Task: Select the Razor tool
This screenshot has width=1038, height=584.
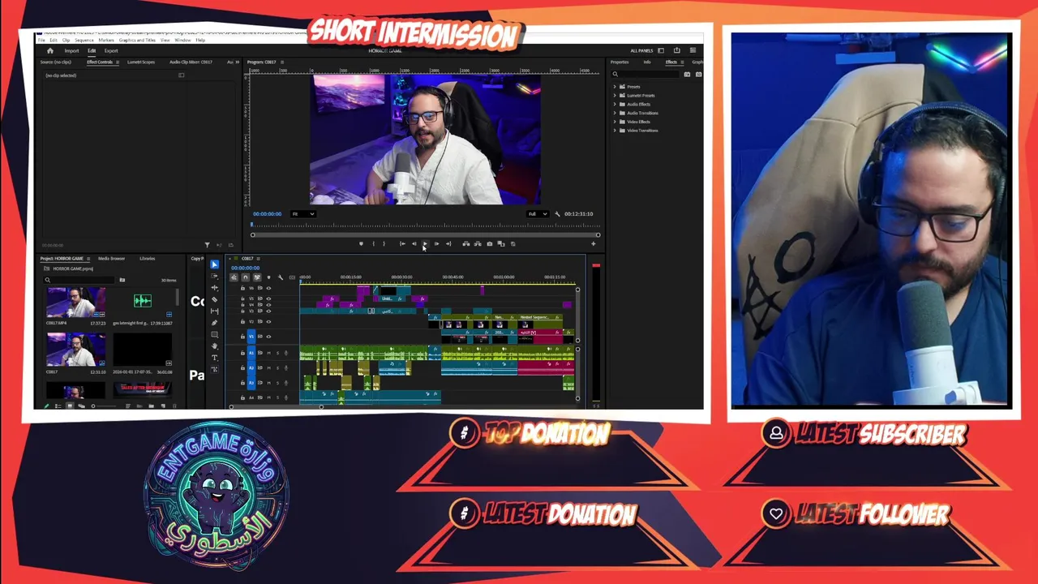Action: (214, 299)
